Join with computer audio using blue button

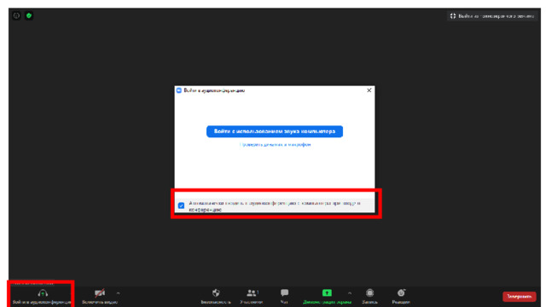[275, 131]
